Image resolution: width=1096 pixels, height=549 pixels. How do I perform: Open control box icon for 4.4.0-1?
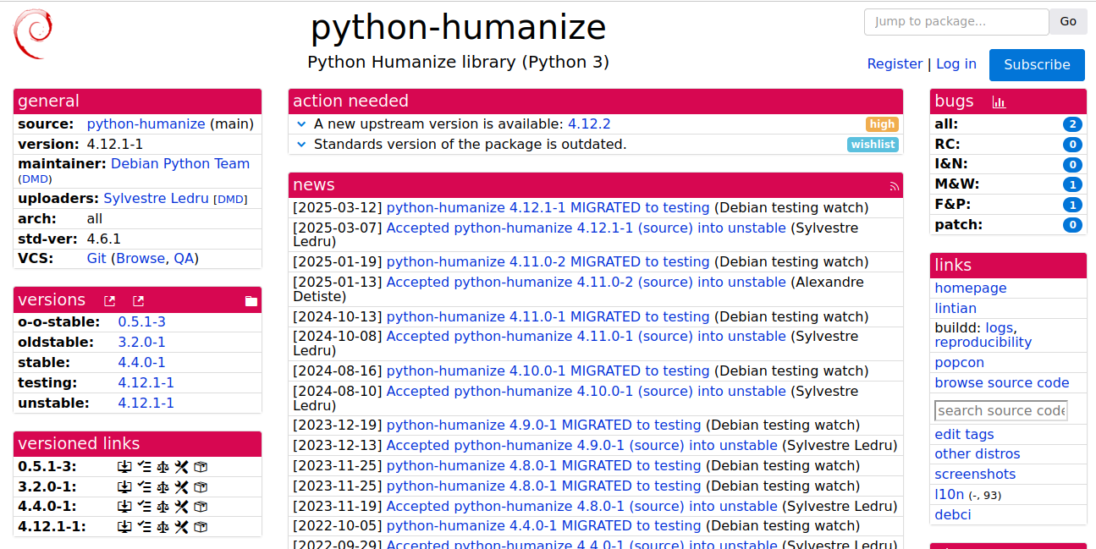pos(201,507)
